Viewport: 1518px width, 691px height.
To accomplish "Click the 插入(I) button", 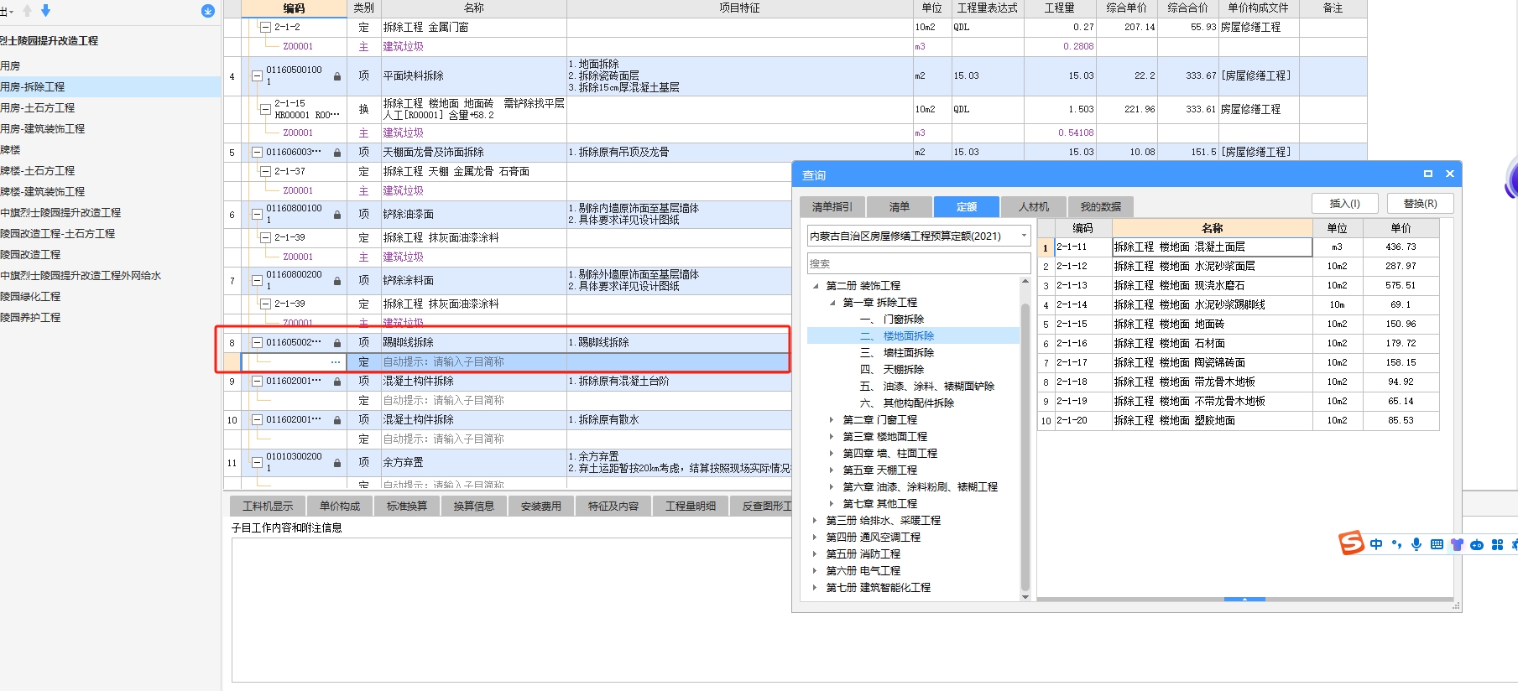I will (1344, 203).
